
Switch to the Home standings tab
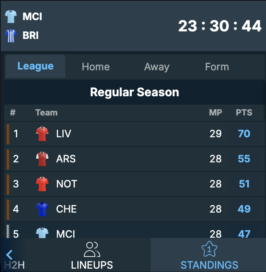click(x=96, y=67)
